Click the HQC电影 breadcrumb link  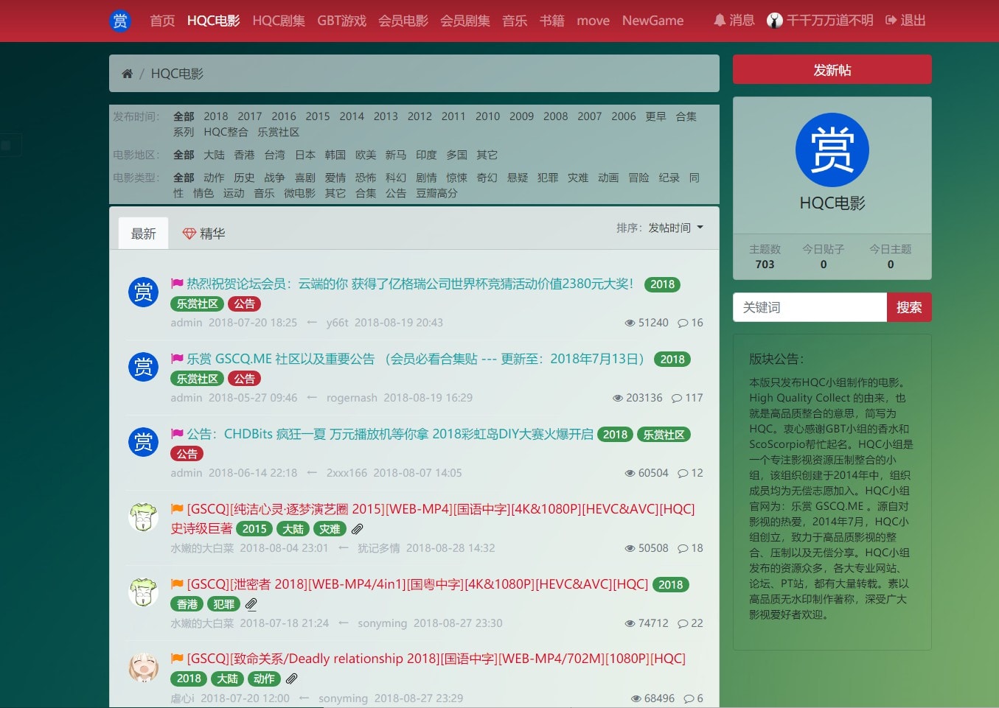(177, 74)
